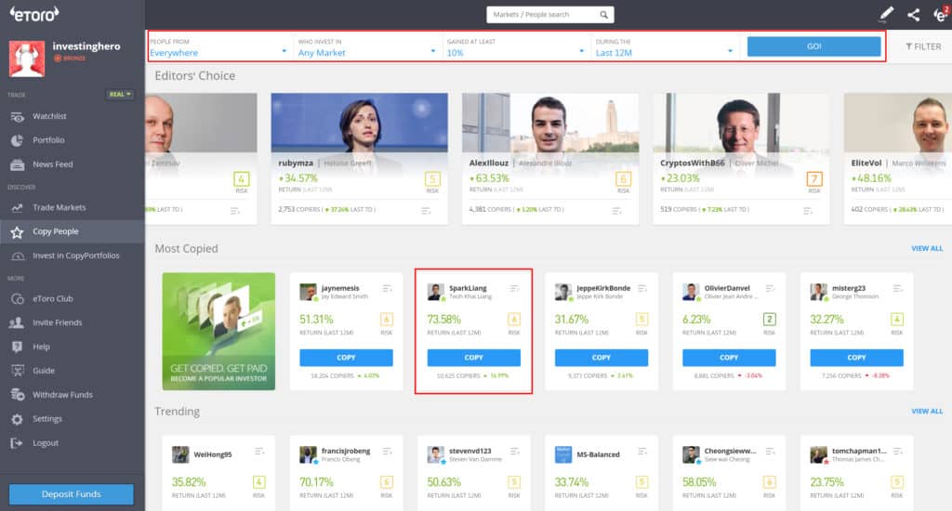Click the francisjrobeng 70.17% return value
The width and height of the screenshot is (952, 511).
click(x=316, y=482)
